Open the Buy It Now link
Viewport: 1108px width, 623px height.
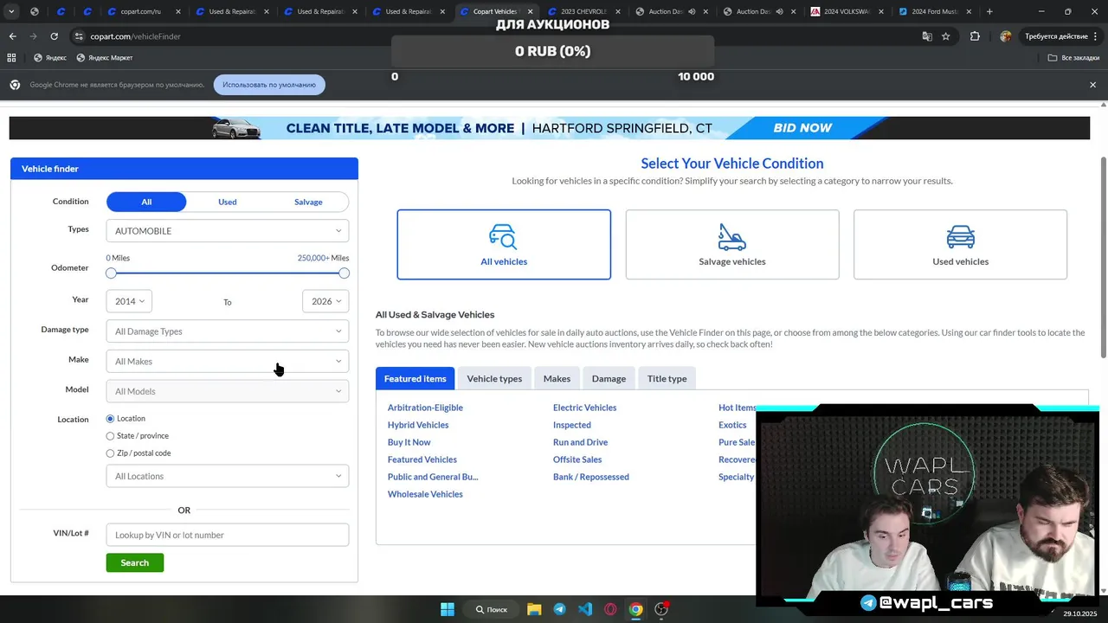tap(409, 442)
